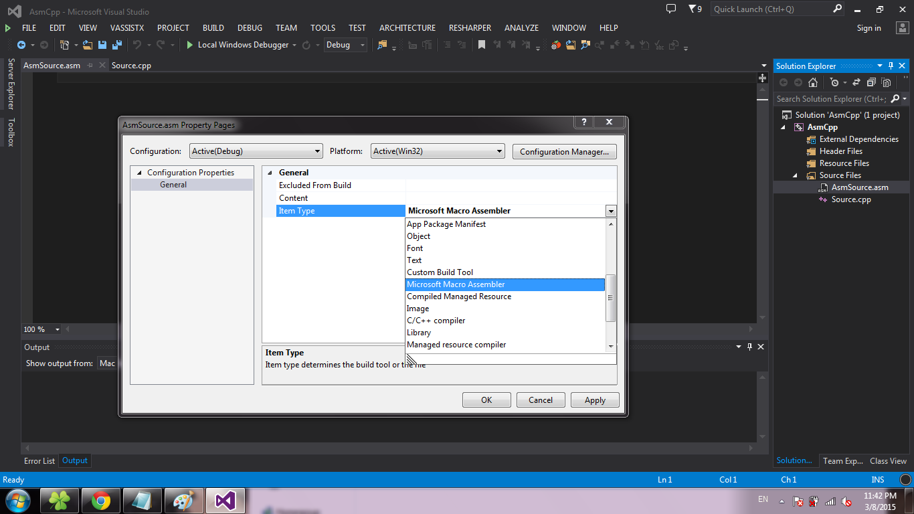914x514 pixels.
Task: Click Sync with Active Document icon
Action: tap(856, 82)
